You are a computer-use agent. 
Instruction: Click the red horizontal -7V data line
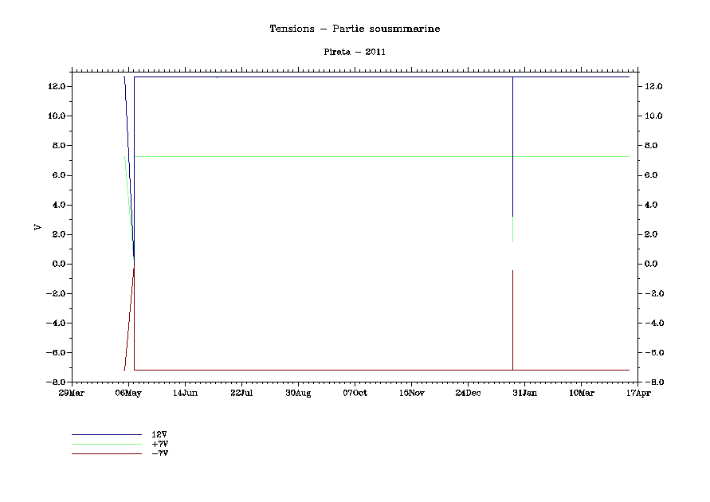tap(319, 370)
